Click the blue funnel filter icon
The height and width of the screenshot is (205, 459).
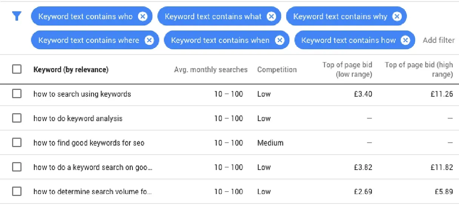click(17, 16)
